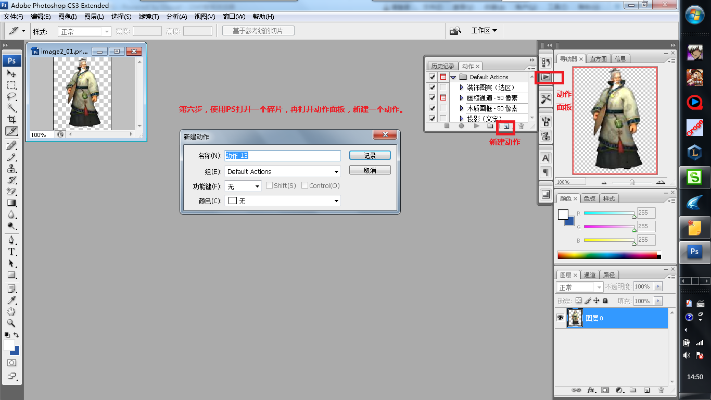Toggle the Shift(S) checkbox in the new action dialog
711x400 pixels.
[x=270, y=185]
